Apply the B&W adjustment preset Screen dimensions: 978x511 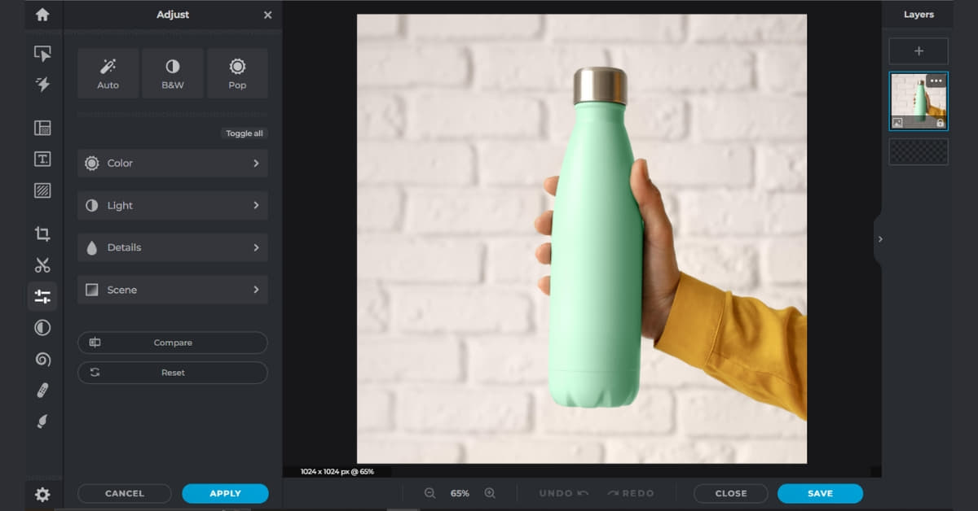coord(173,73)
